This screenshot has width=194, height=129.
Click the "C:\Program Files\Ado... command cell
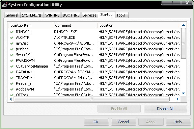74,83
